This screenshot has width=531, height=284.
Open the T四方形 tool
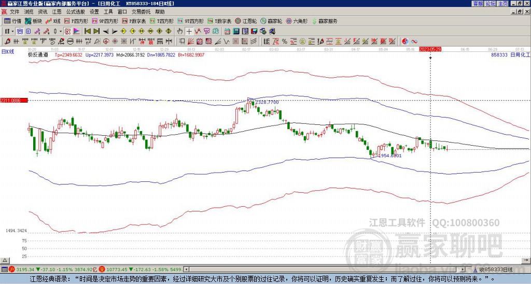(162, 21)
